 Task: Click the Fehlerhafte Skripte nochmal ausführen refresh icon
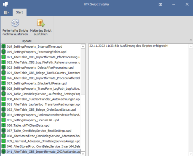point(15,23)
